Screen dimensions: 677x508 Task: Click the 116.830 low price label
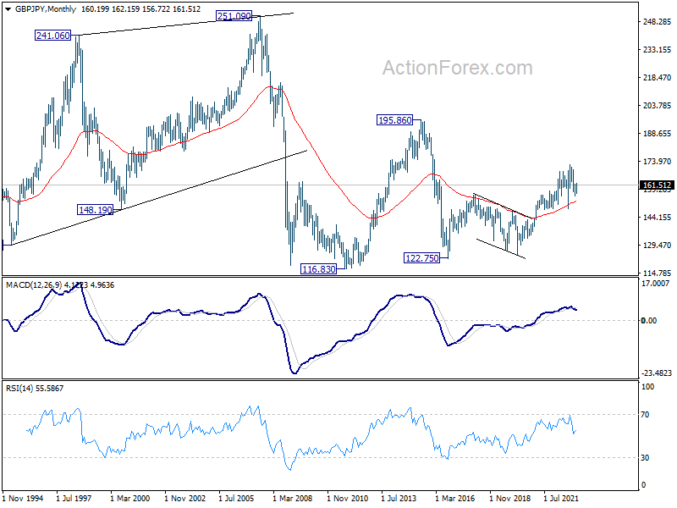click(x=318, y=269)
